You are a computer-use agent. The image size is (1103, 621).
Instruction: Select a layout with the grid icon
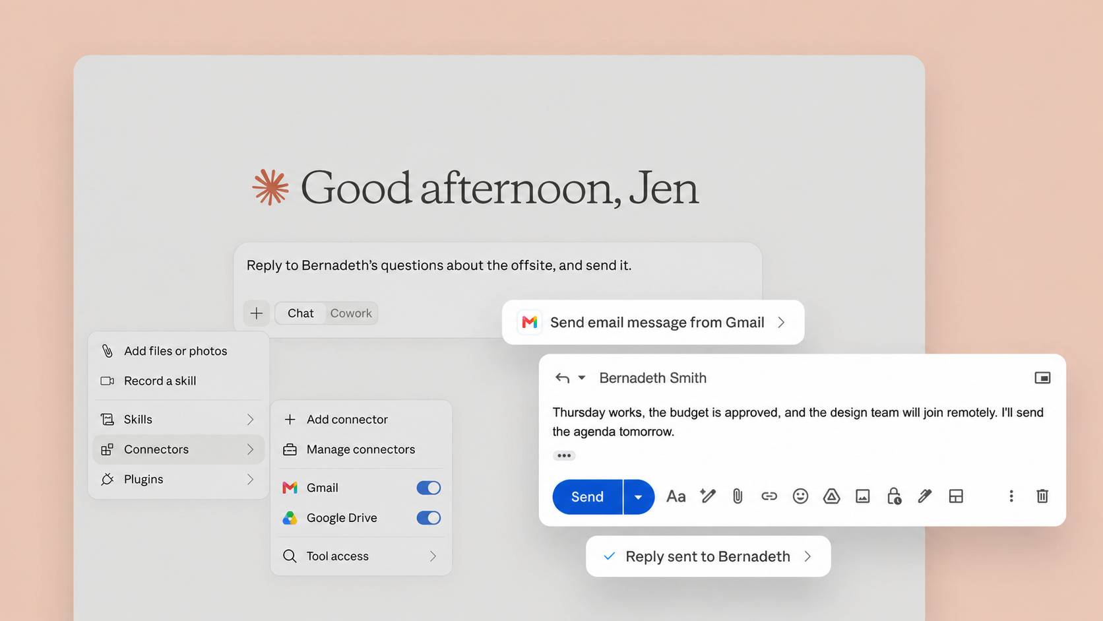click(x=956, y=496)
